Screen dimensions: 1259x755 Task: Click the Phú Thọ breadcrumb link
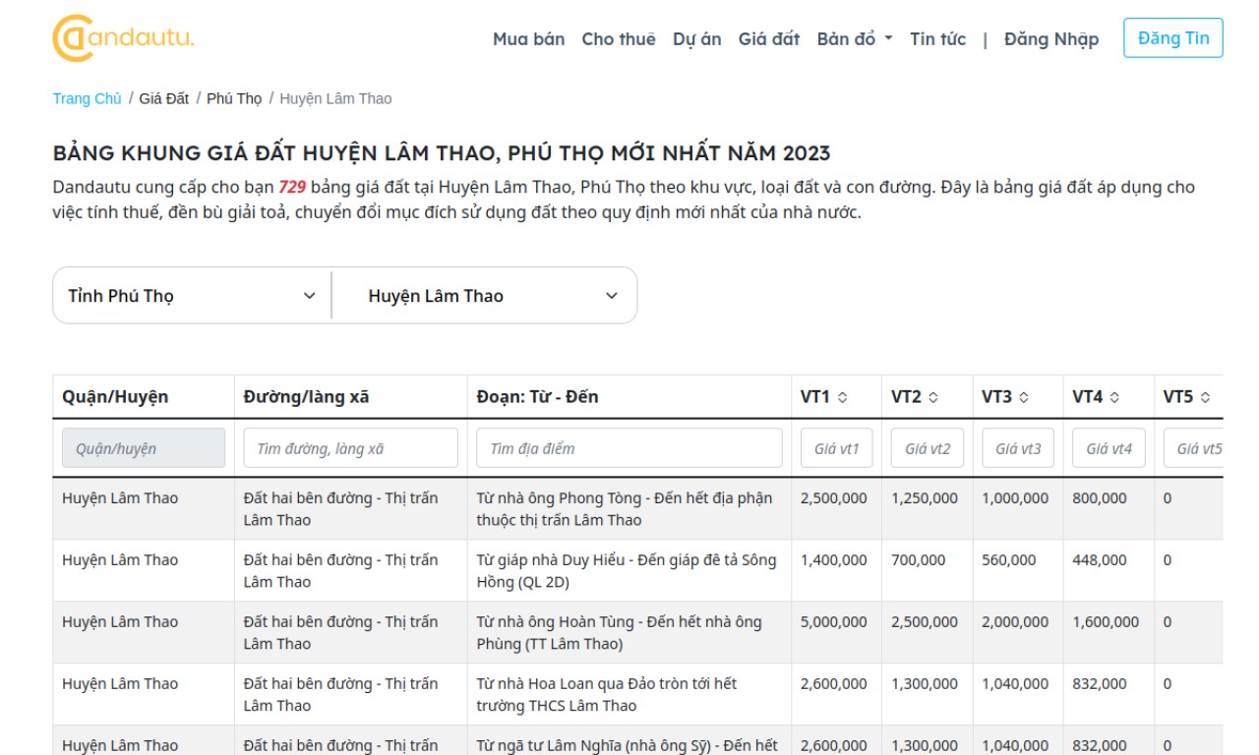pos(234,98)
